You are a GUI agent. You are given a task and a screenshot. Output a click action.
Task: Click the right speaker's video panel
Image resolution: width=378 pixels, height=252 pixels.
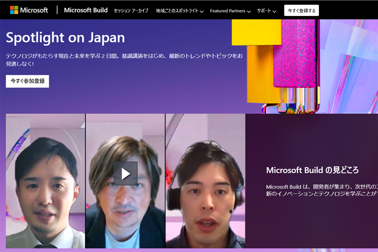(206, 181)
